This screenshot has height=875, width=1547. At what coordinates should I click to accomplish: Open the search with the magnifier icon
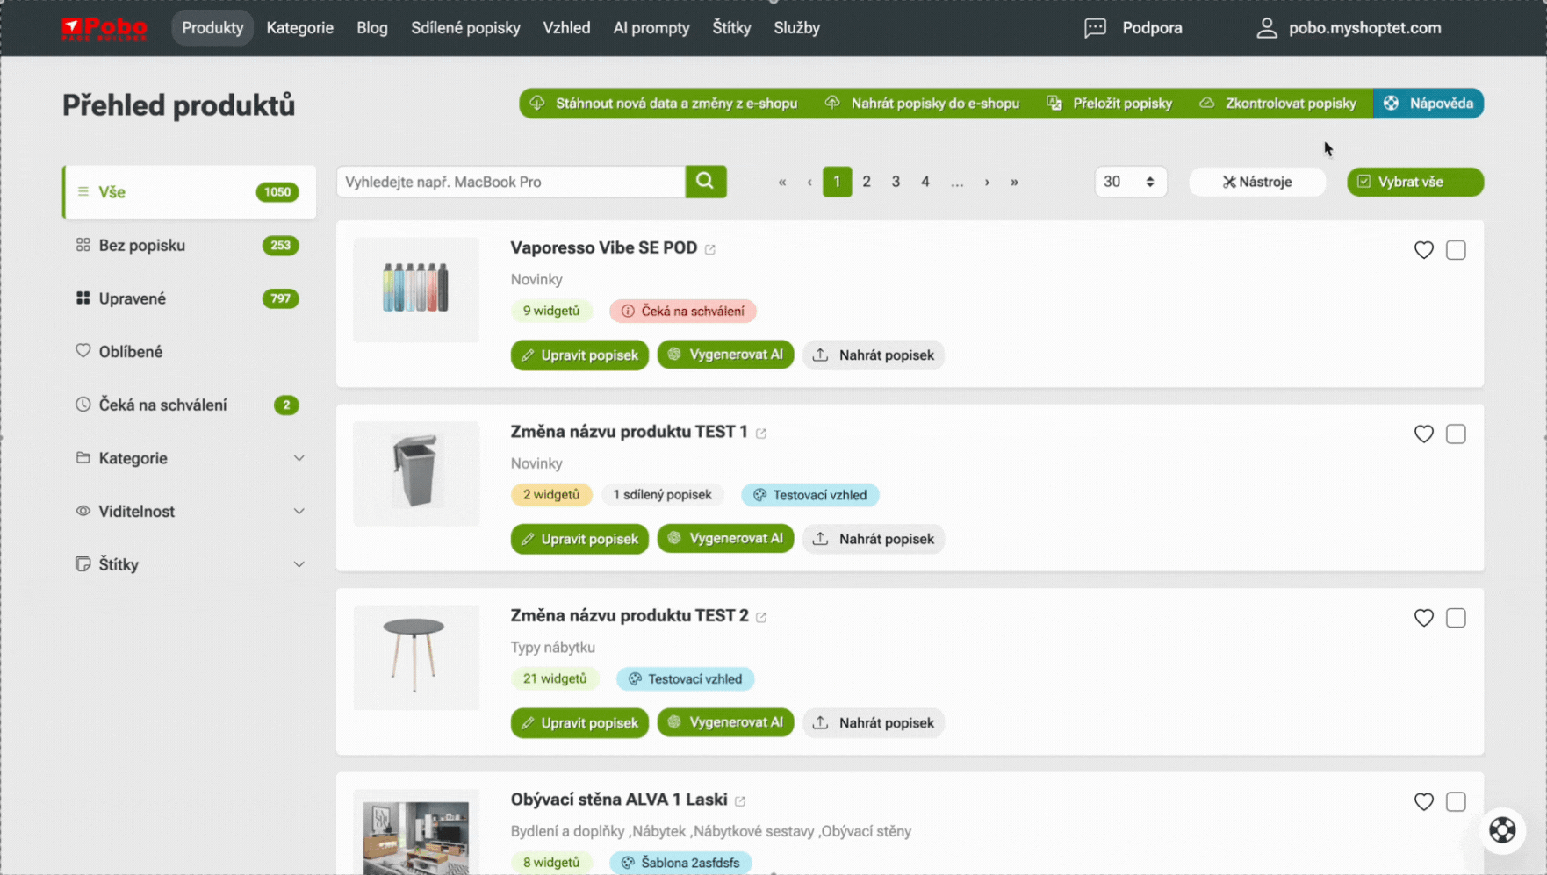pyautogui.click(x=705, y=182)
